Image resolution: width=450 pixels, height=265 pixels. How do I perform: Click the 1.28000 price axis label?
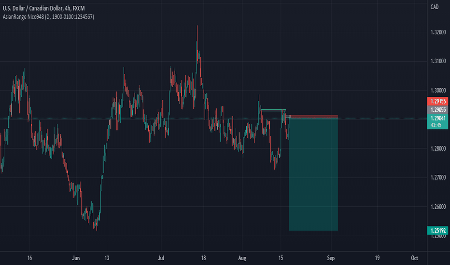pyautogui.click(x=438, y=149)
